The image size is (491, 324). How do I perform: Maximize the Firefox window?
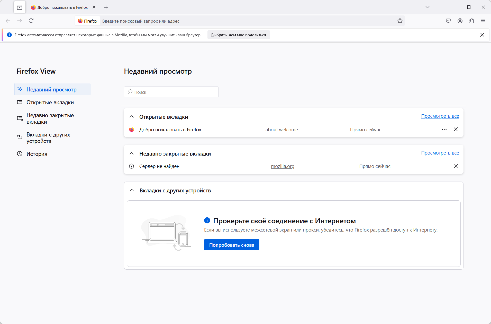click(x=469, y=7)
